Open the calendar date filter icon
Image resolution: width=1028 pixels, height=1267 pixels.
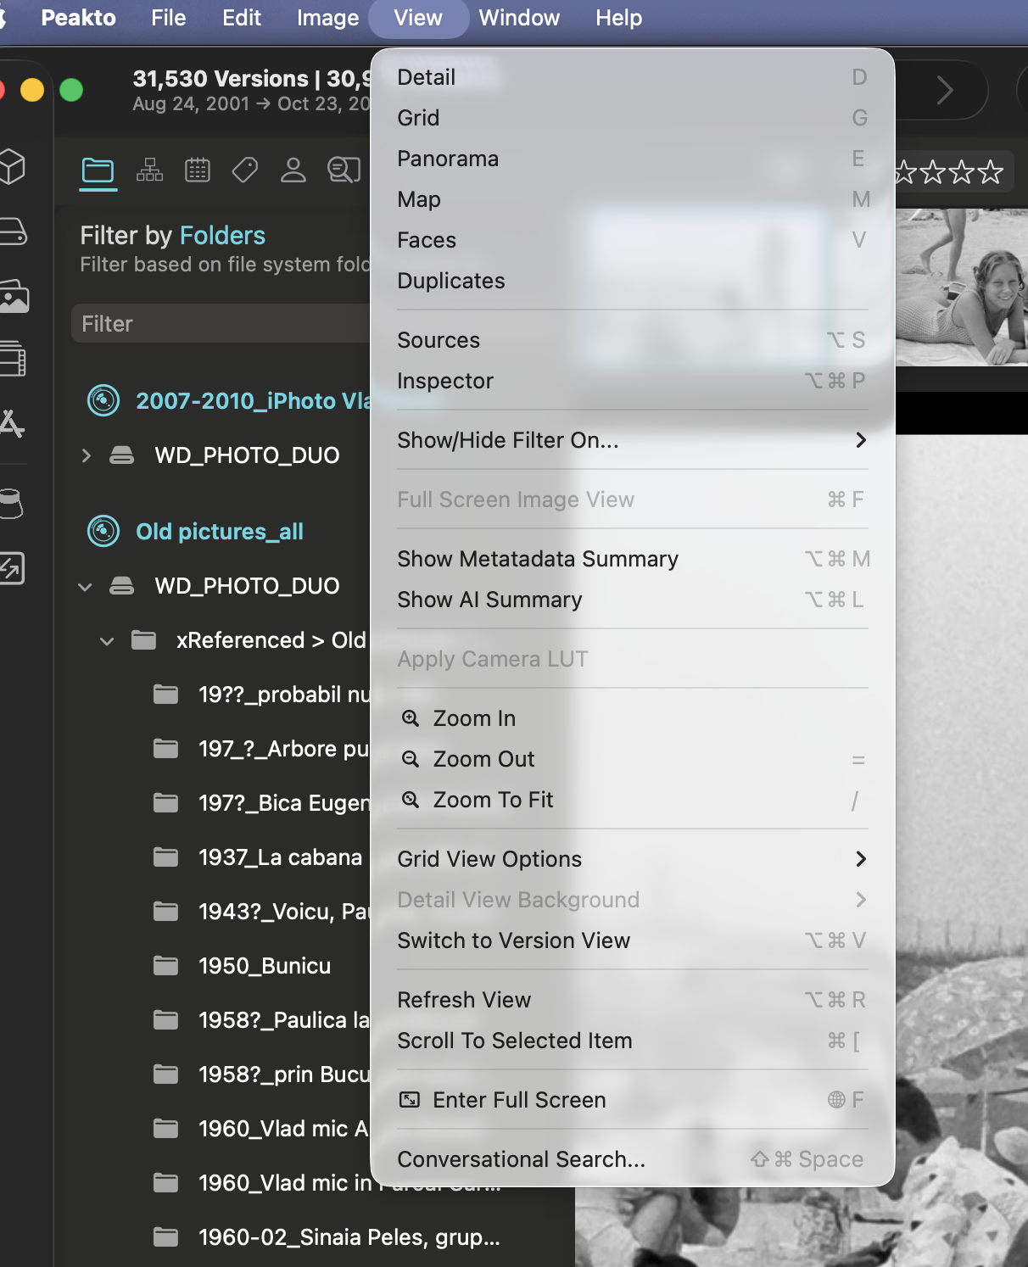click(198, 170)
